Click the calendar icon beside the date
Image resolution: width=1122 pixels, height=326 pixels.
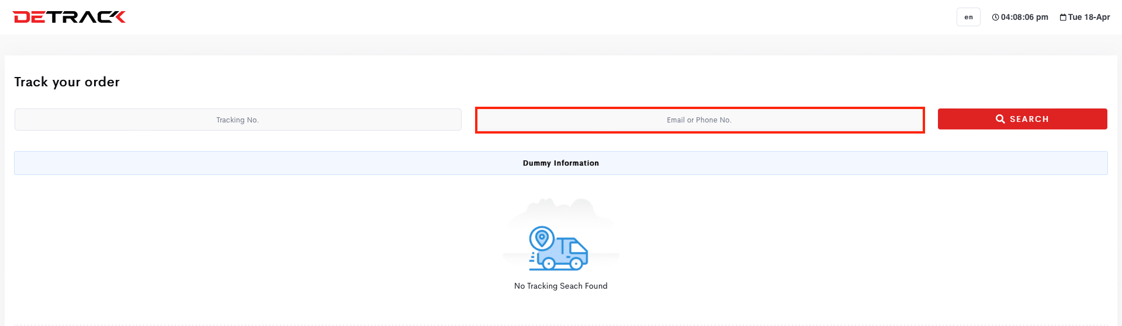pos(1063,17)
